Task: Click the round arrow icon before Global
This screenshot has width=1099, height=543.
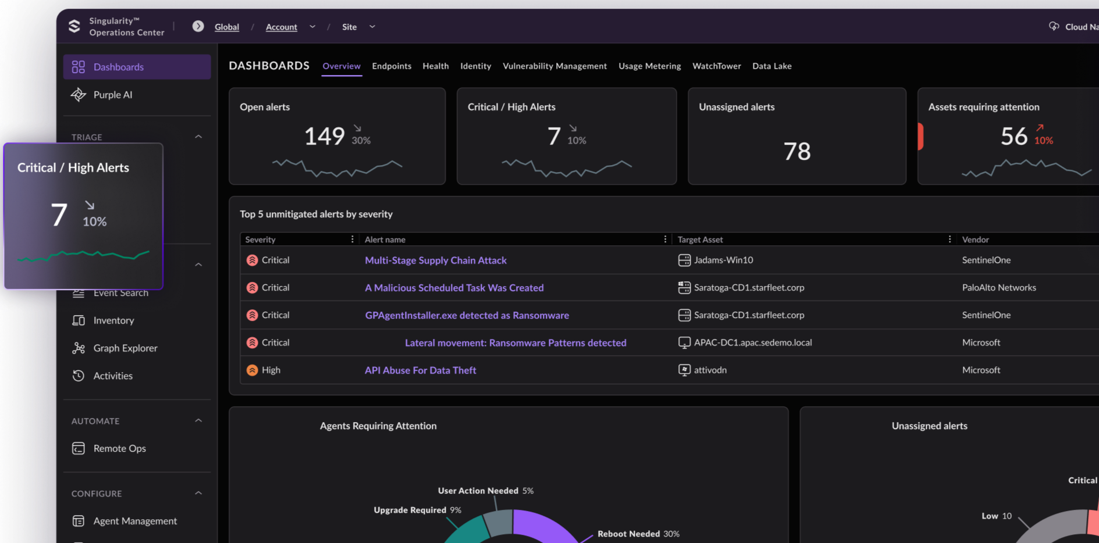Action: point(198,26)
